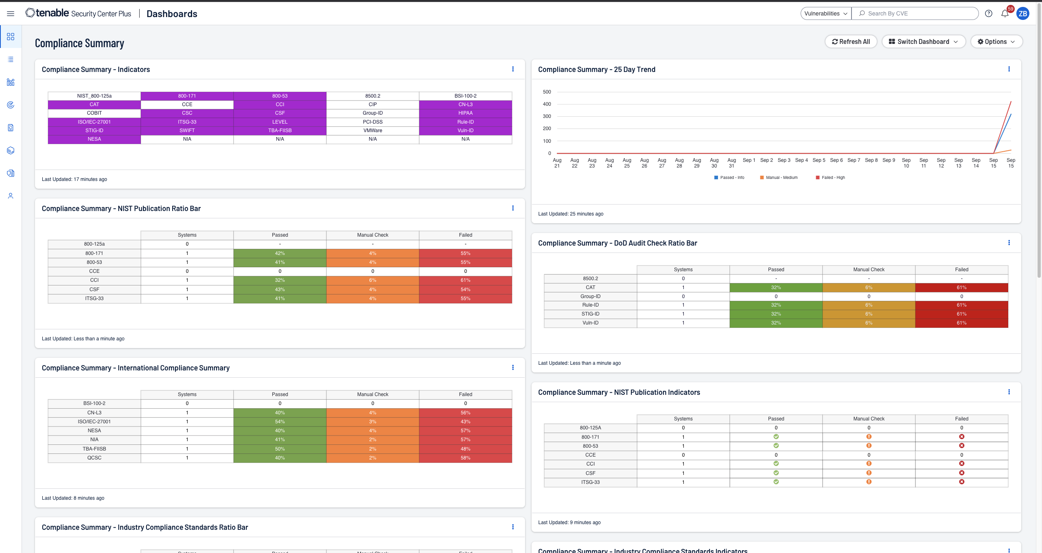Open Indicators widget three-dot menu
The width and height of the screenshot is (1042, 553).
513,69
